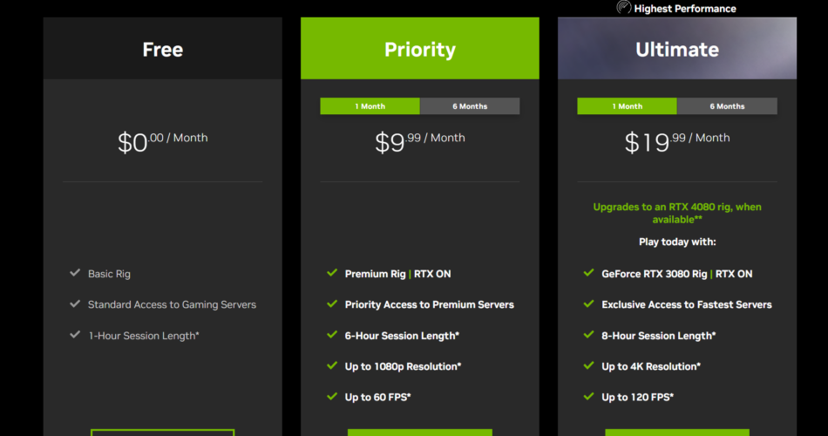Select the 1 Month option for Priority
The width and height of the screenshot is (828, 436).
370,106
